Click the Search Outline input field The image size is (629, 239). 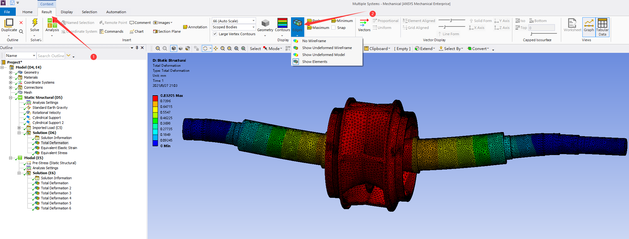point(50,56)
